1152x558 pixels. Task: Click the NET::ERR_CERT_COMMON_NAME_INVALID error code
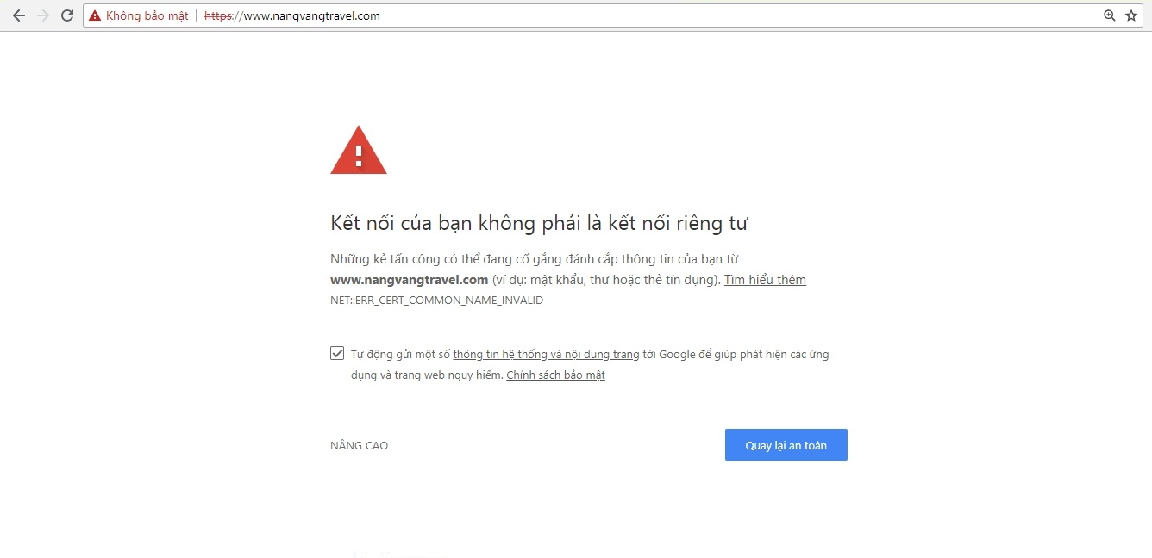[437, 301]
